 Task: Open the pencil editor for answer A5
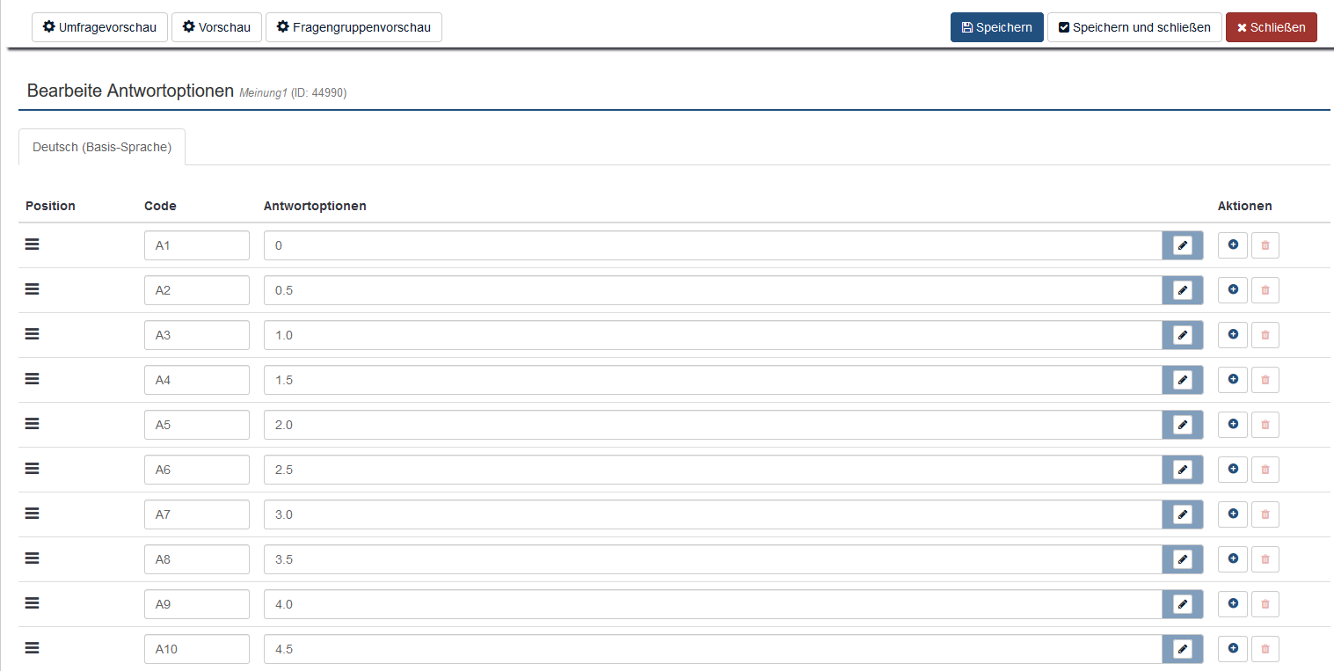pyautogui.click(x=1183, y=425)
